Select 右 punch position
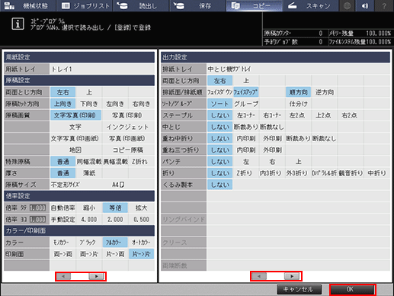Viewport: 394px width, 296px height. 272,162
